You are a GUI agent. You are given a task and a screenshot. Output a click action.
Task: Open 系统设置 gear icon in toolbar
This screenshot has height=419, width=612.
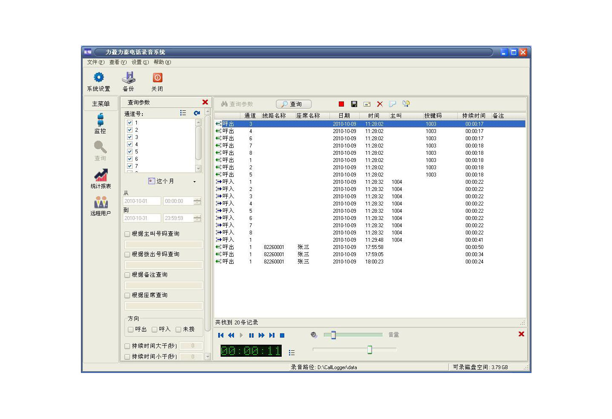click(x=98, y=78)
